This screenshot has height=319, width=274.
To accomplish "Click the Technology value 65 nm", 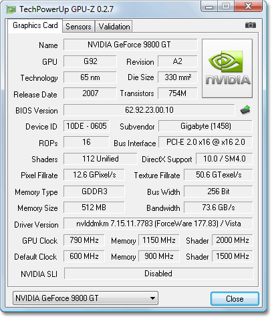I will 90,77.
